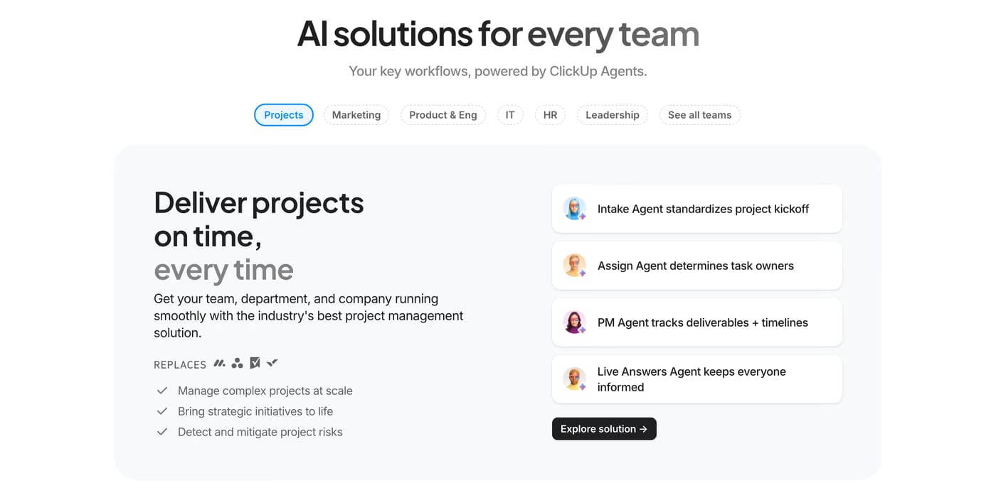The height and width of the screenshot is (500, 996).
Task: Click the Explore solution button
Action: (x=604, y=429)
